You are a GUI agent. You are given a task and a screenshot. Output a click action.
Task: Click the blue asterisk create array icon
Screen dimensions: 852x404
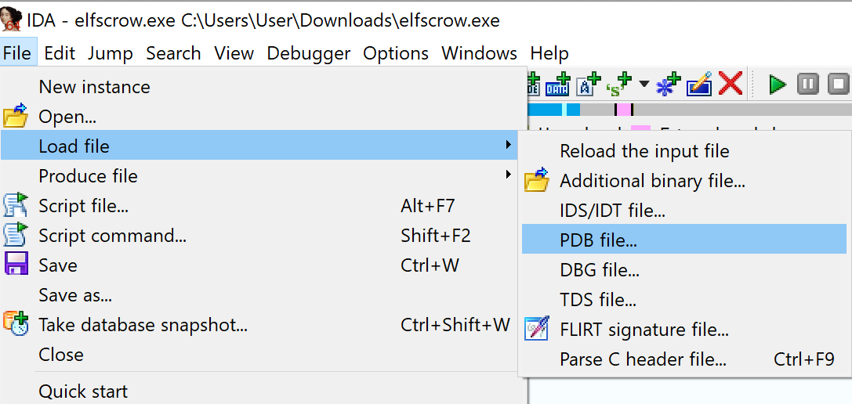point(668,85)
